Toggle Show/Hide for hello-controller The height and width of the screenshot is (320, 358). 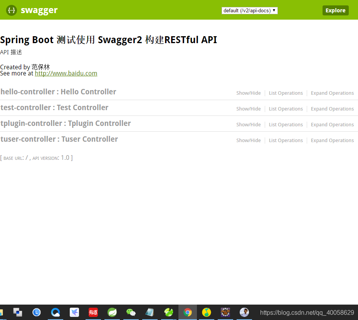pyautogui.click(x=249, y=93)
